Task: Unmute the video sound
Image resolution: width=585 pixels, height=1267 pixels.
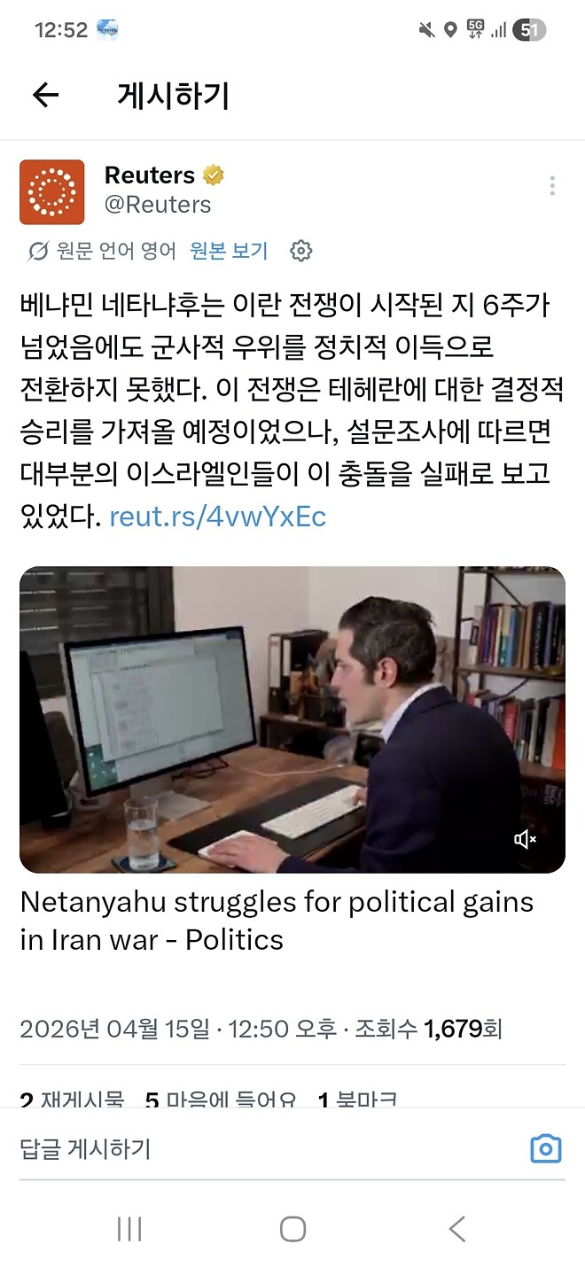Action: 525,838
